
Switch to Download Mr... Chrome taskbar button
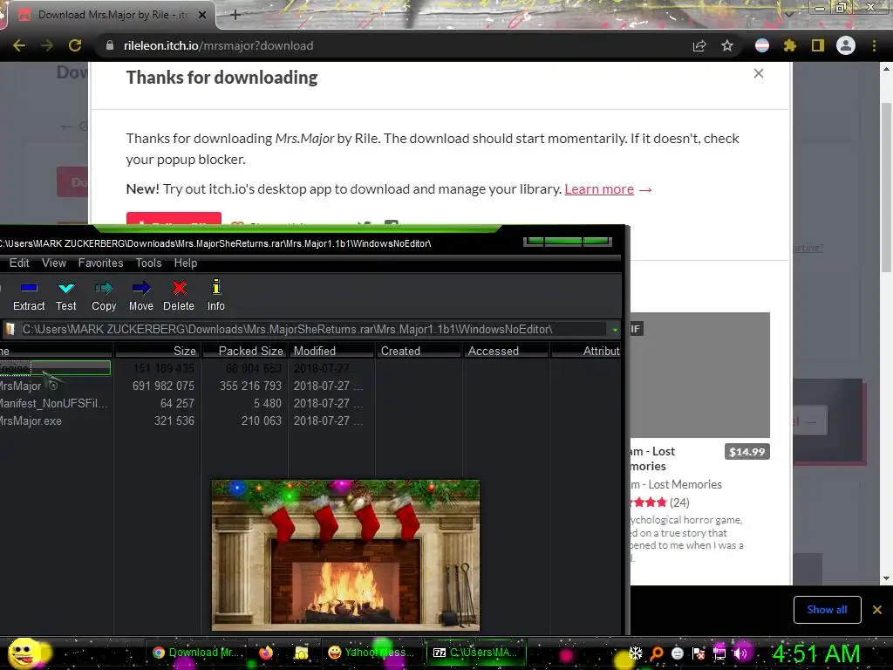[198, 653]
